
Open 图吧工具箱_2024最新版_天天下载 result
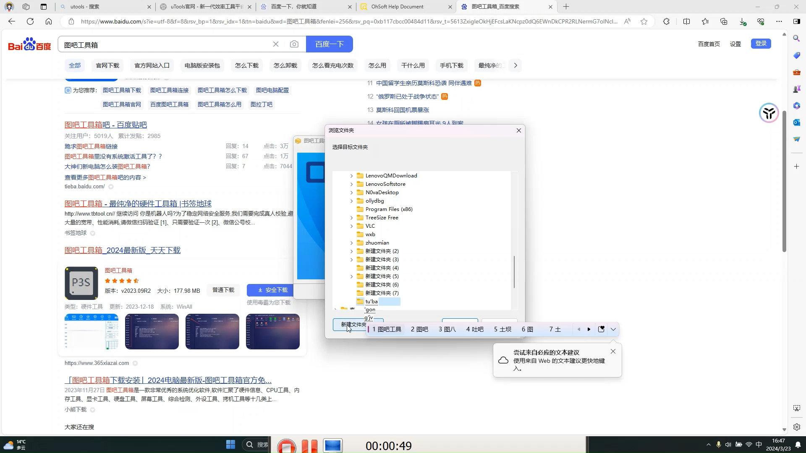point(123,250)
